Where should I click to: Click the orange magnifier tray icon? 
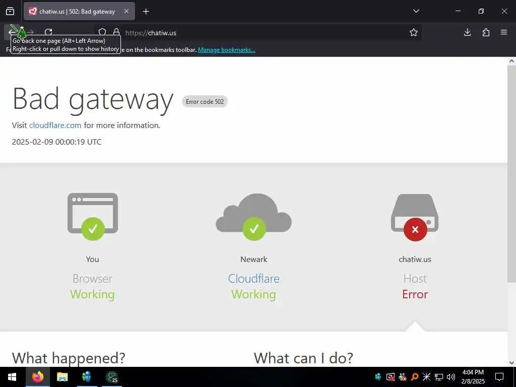coord(414,377)
